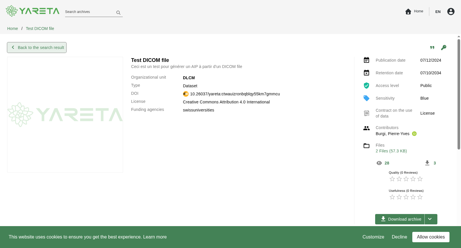The width and height of the screenshot is (461, 248).
Task: Click the search magnifier icon
Action: pos(118,13)
